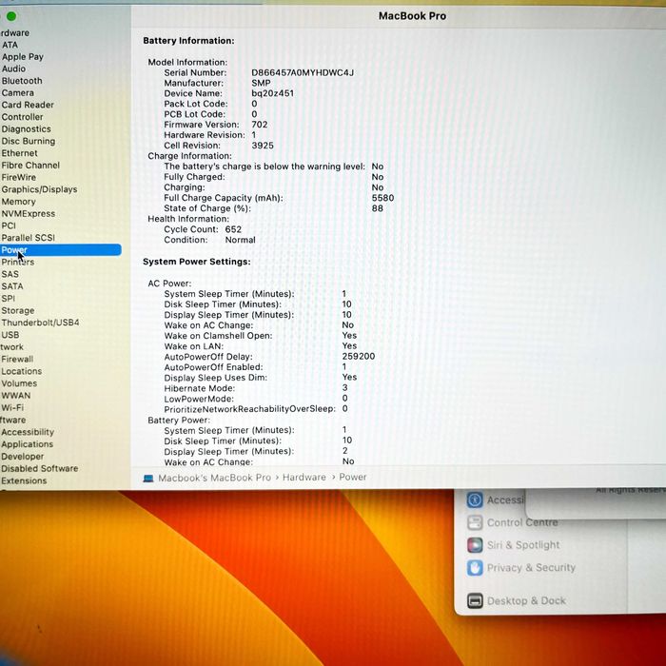Viewport: 666px width, 666px height.
Task: Click Full Charge Capacity value 5580
Action: coord(382,198)
